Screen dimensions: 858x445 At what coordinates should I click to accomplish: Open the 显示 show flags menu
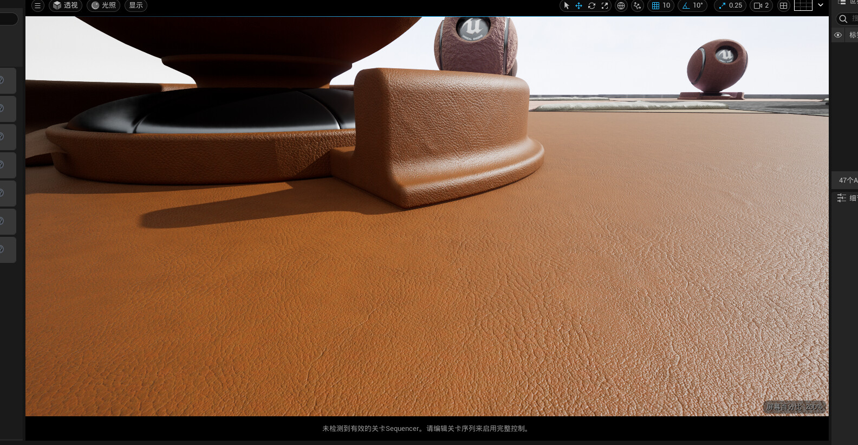coord(136,5)
